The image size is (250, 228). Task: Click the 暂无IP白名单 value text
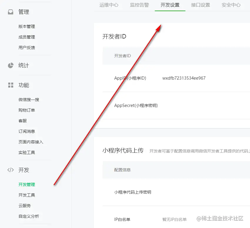175,219
